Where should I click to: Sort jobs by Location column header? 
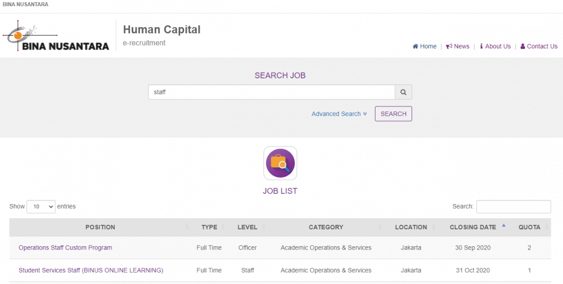[x=411, y=227]
